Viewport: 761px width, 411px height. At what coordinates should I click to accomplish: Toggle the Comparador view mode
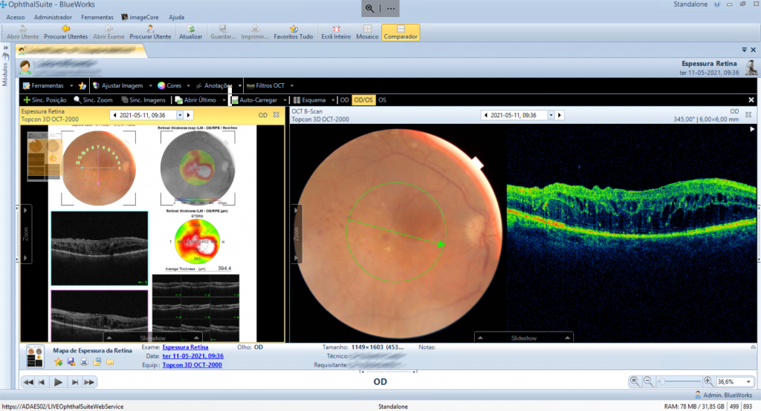401,28
